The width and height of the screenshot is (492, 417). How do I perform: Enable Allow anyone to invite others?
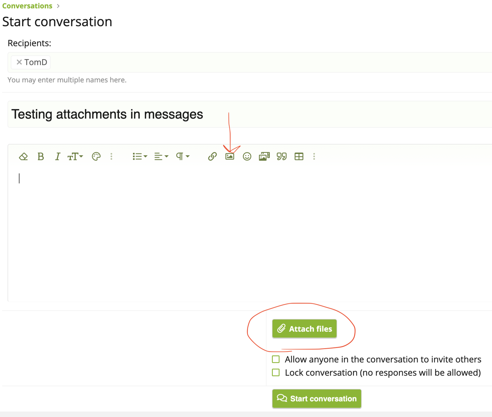276,359
